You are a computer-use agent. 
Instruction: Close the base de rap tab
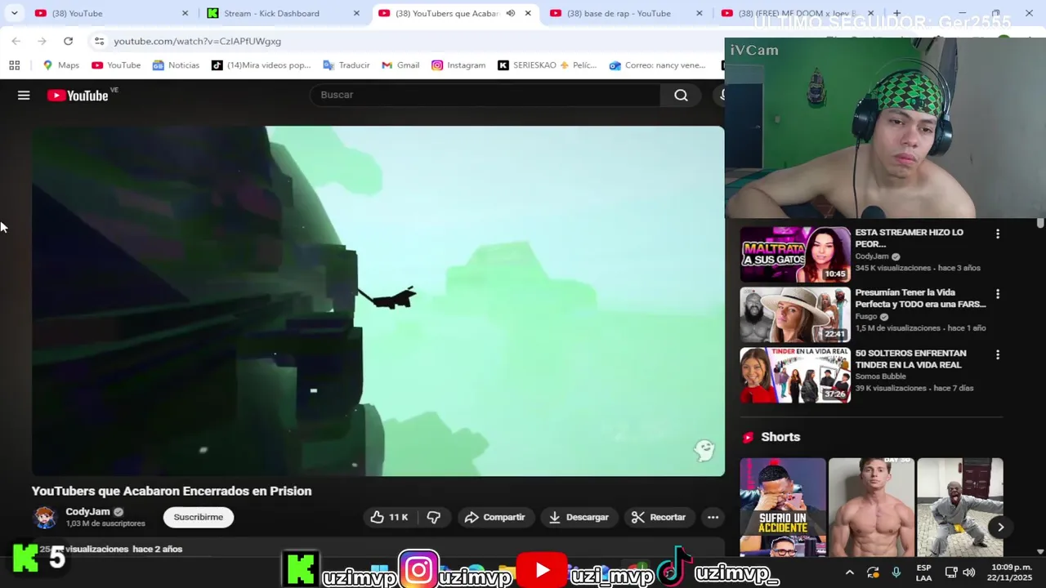[x=699, y=13]
